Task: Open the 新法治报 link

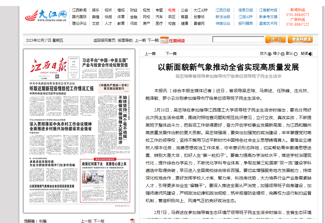Action: pos(223,17)
